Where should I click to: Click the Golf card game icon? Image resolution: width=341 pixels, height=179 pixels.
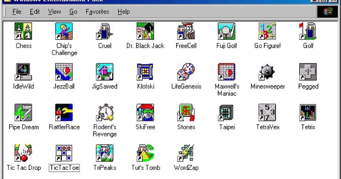[308, 31]
